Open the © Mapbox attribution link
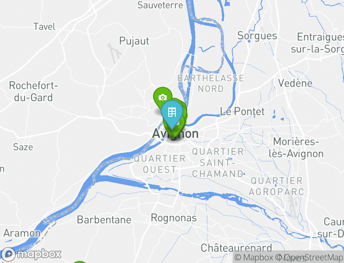The image size is (344, 263). 254,257
